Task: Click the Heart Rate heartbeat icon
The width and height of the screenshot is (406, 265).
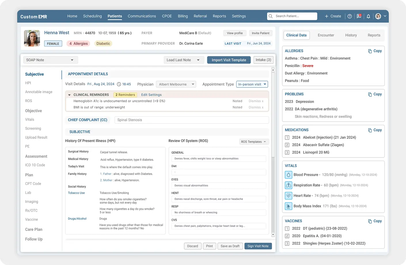Action: click(x=288, y=195)
